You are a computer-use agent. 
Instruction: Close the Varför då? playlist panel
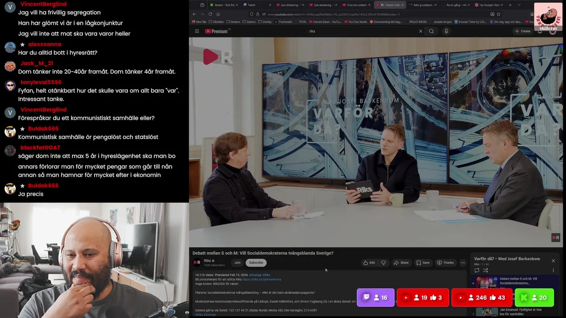click(553, 261)
